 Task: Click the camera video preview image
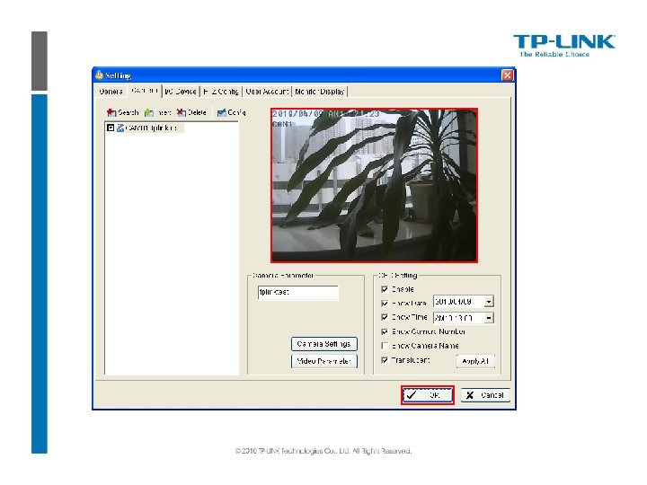point(374,185)
